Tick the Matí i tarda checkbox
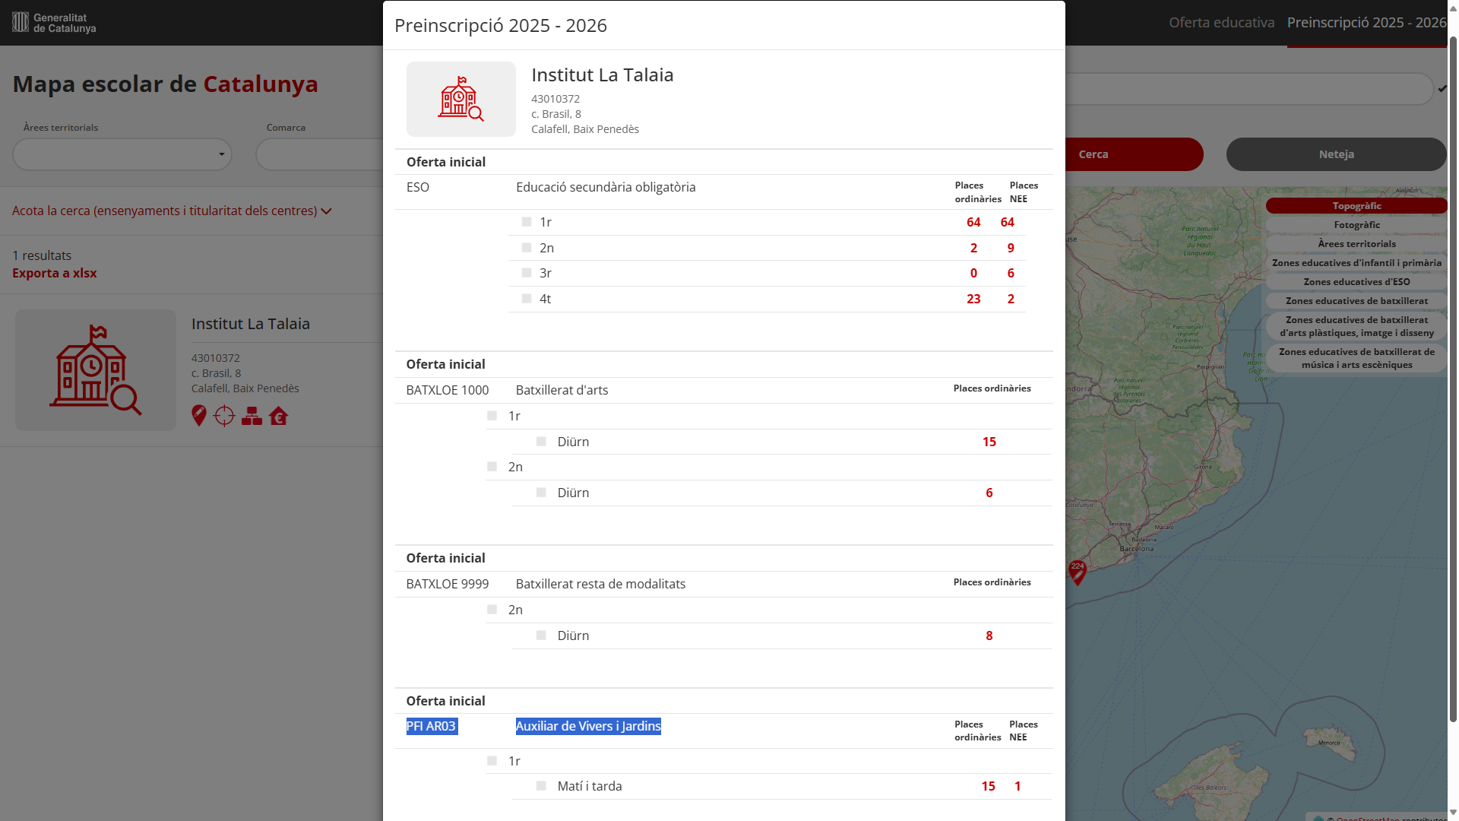 tap(541, 786)
